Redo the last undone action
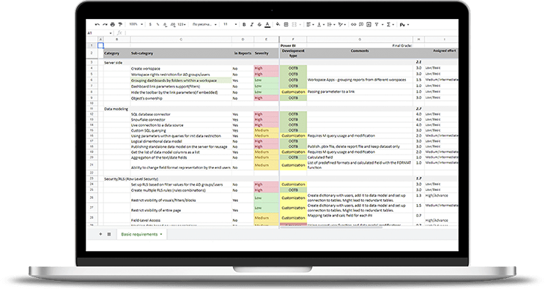The image size is (545, 289). tap(105, 24)
